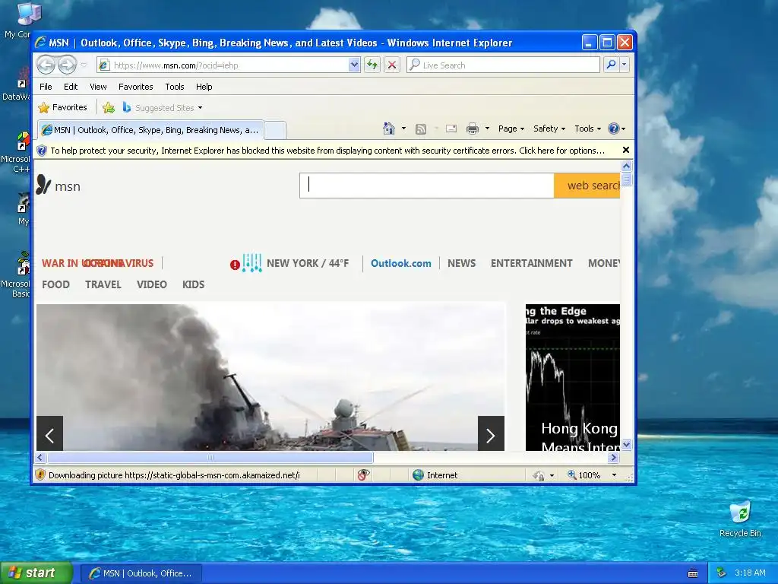
Task: Open the View menu
Action: 98,87
